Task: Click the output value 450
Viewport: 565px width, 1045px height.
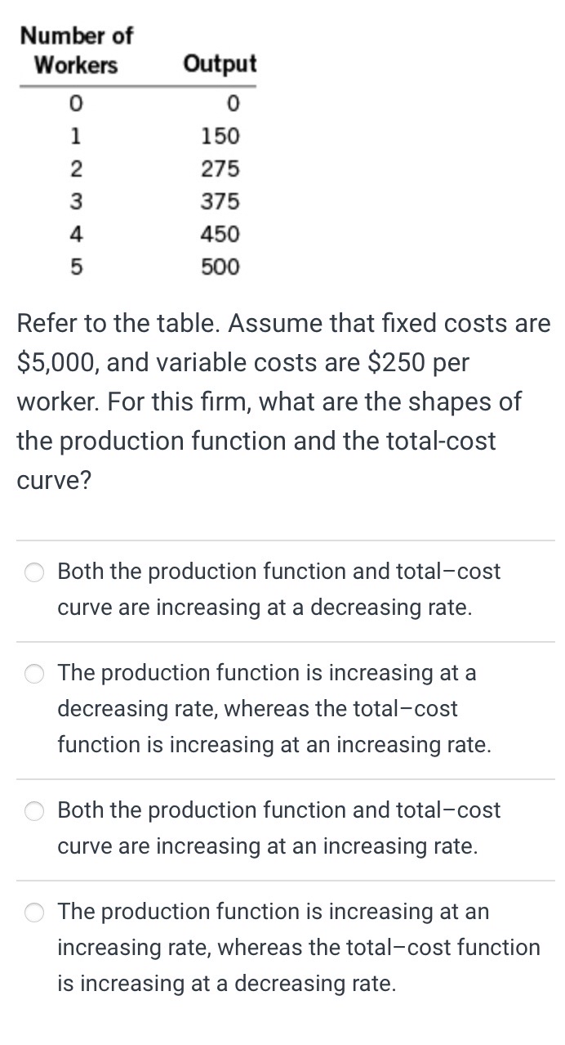Action: (x=221, y=235)
